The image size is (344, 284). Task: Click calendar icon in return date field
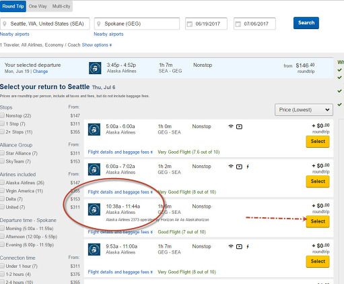[238, 24]
